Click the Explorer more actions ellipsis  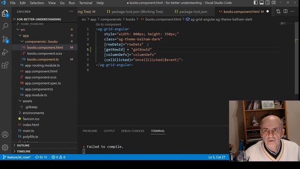click(71, 11)
